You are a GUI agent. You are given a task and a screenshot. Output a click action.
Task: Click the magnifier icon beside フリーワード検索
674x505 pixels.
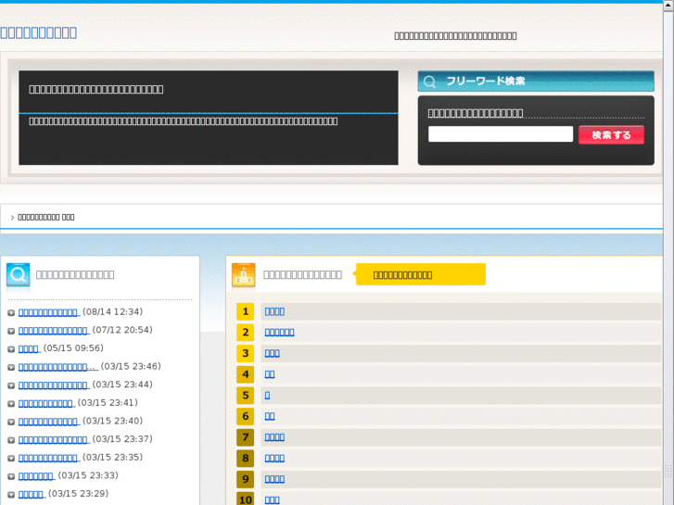[x=430, y=82]
